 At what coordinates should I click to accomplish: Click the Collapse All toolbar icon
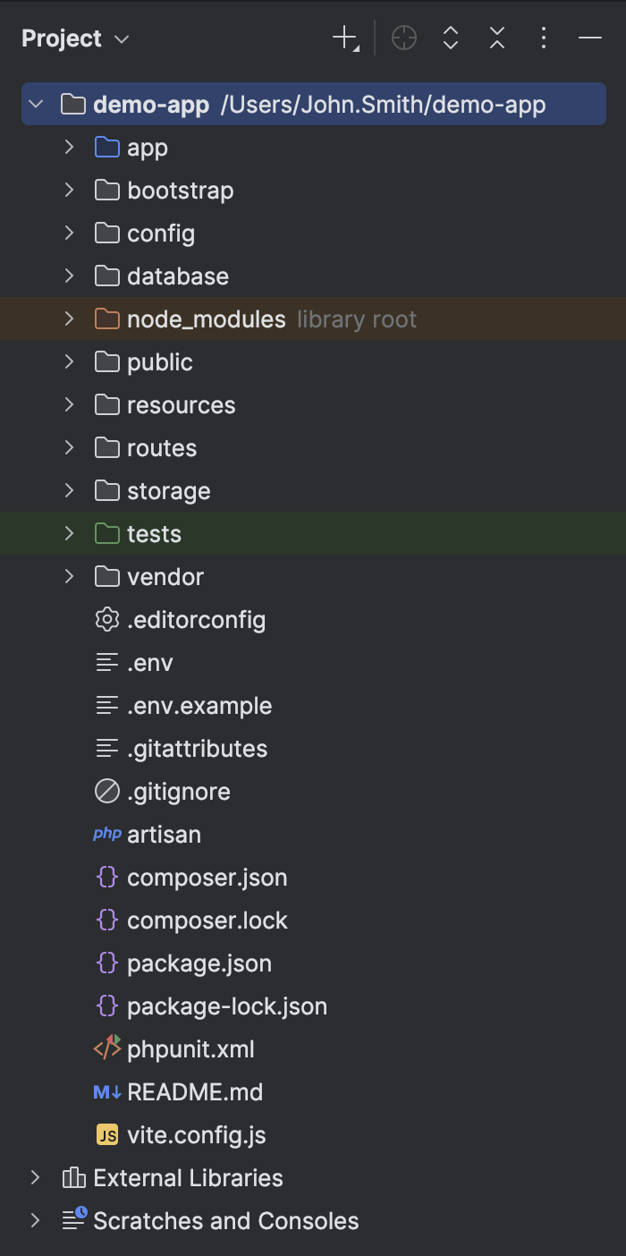(x=496, y=38)
